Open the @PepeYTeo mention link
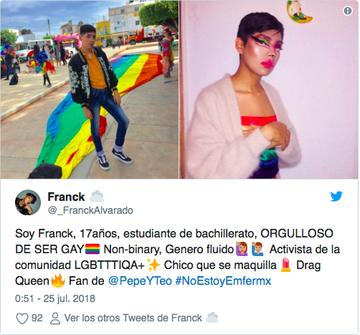 click(x=140, y=280)
